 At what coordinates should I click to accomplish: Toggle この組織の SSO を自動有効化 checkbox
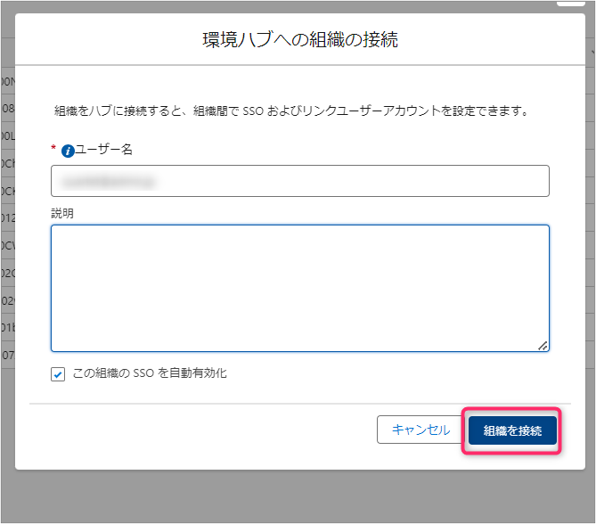58,374
